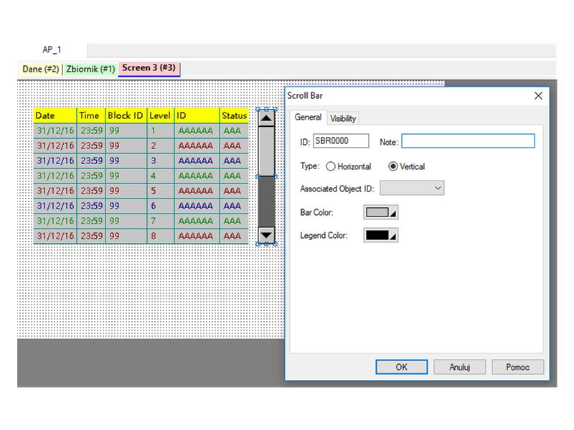
Task: Click the Level cell showing 2
Action: click(161, 145)
